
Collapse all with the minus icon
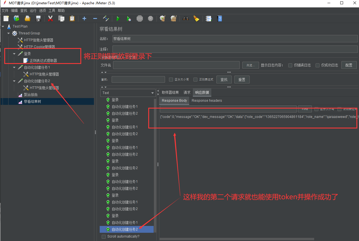[95, 18]
